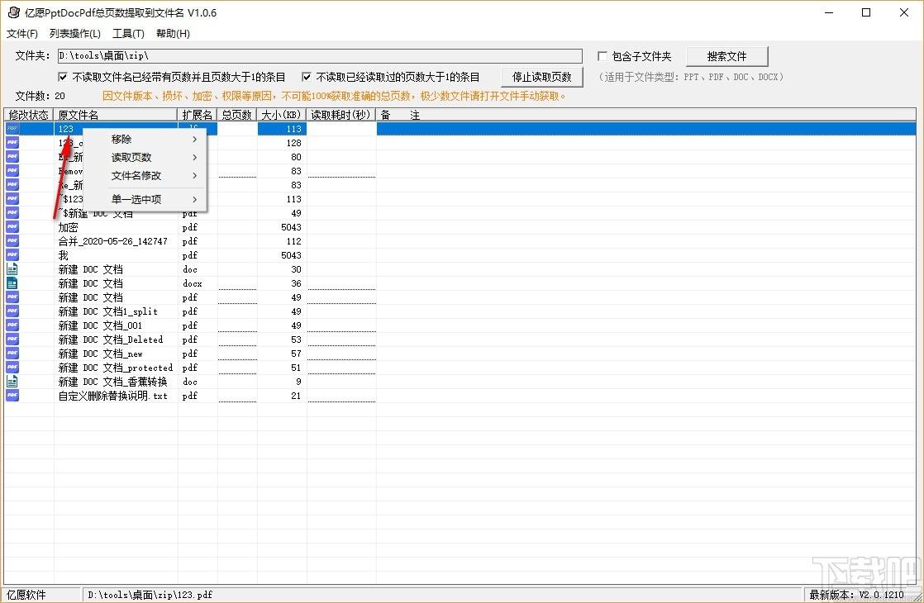Select file name 新建 DOC 文档_protected
Viewport: 924px width, 603px height.
116,368
